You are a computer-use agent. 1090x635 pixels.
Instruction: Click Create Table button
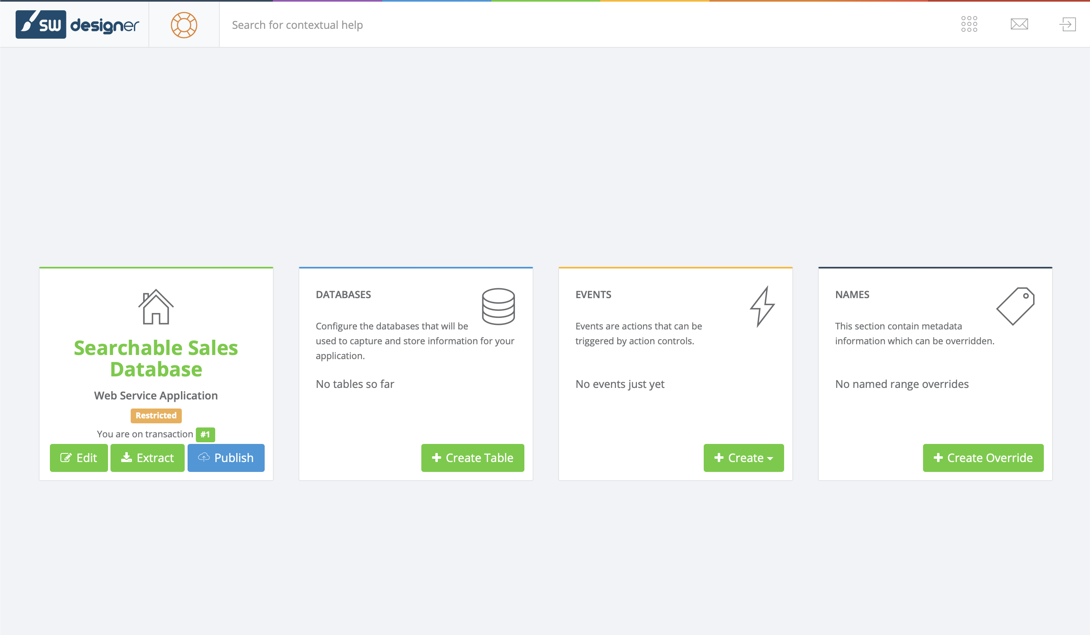click(472, 458)
